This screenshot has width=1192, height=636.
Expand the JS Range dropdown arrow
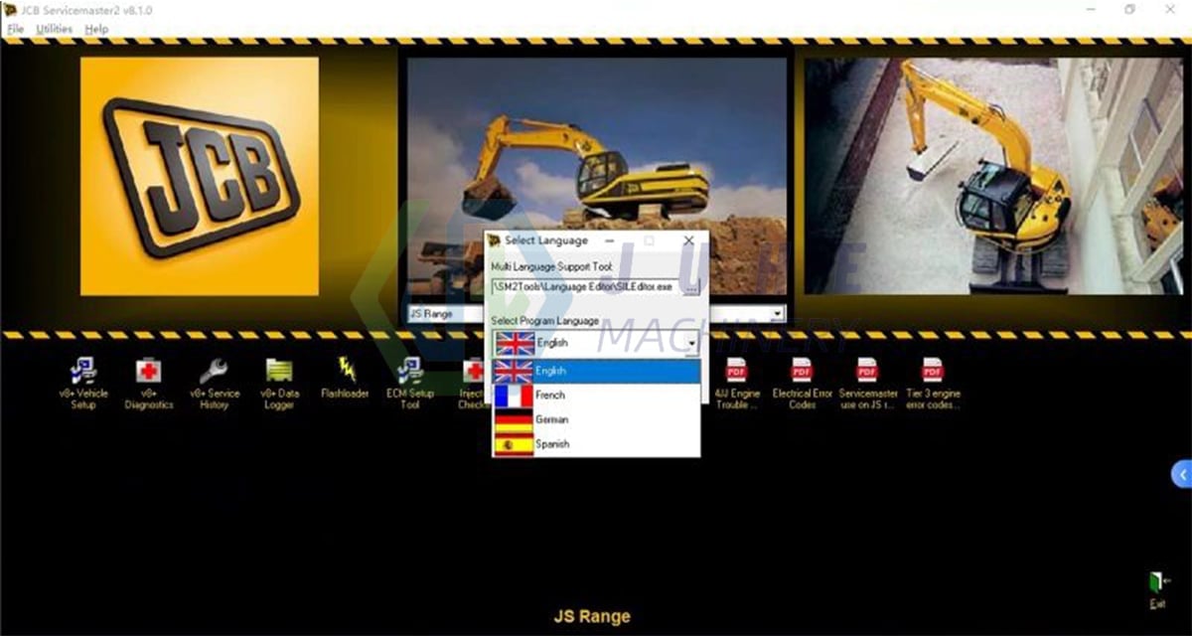click(x=777, y=314)
